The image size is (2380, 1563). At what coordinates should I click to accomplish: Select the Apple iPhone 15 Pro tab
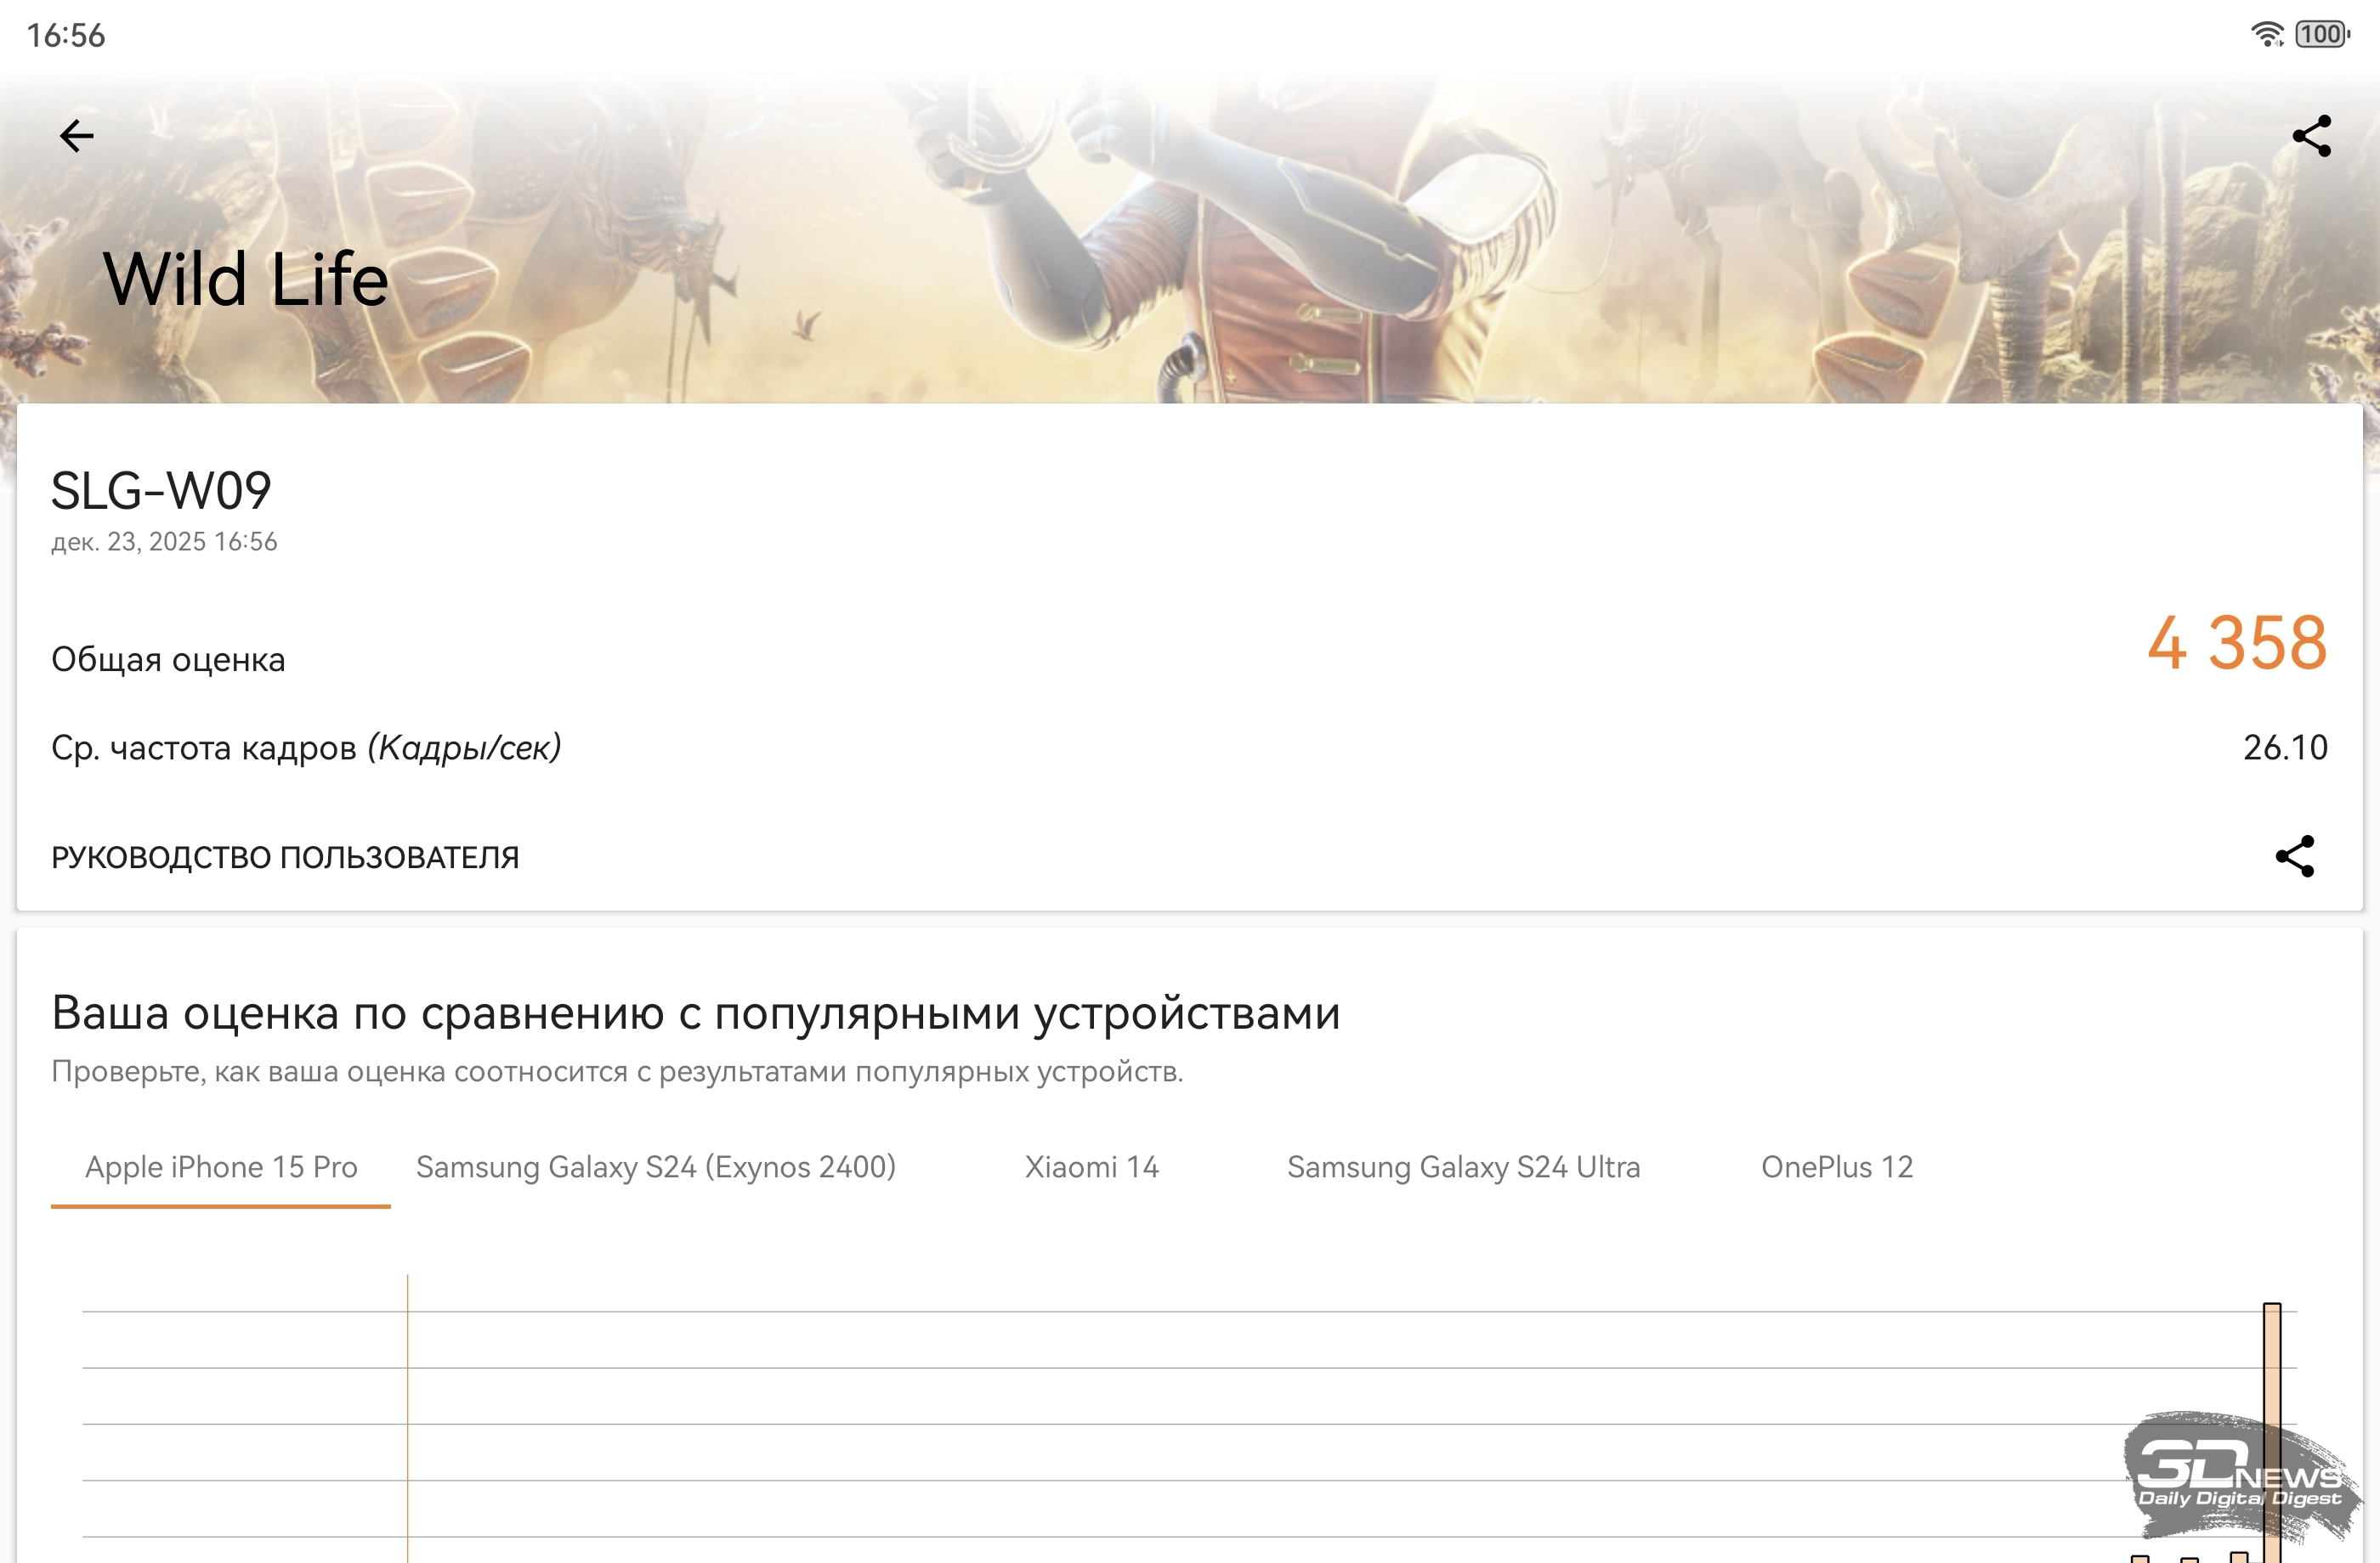221,1167
